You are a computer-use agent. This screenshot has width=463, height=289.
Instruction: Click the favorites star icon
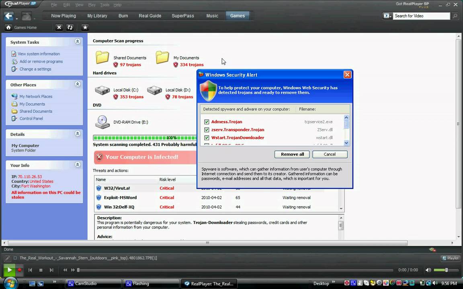[x=85, y=27]
